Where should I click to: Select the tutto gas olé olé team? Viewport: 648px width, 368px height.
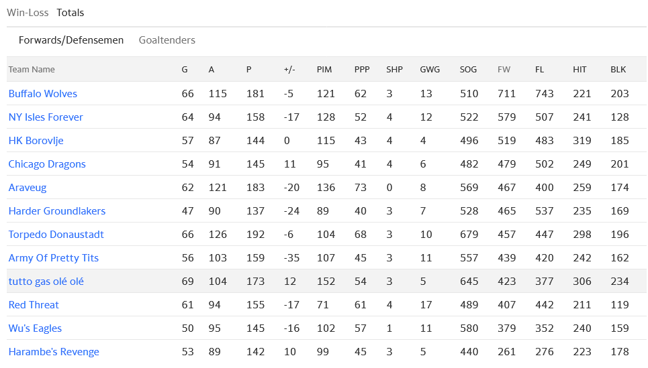[46, 282]
